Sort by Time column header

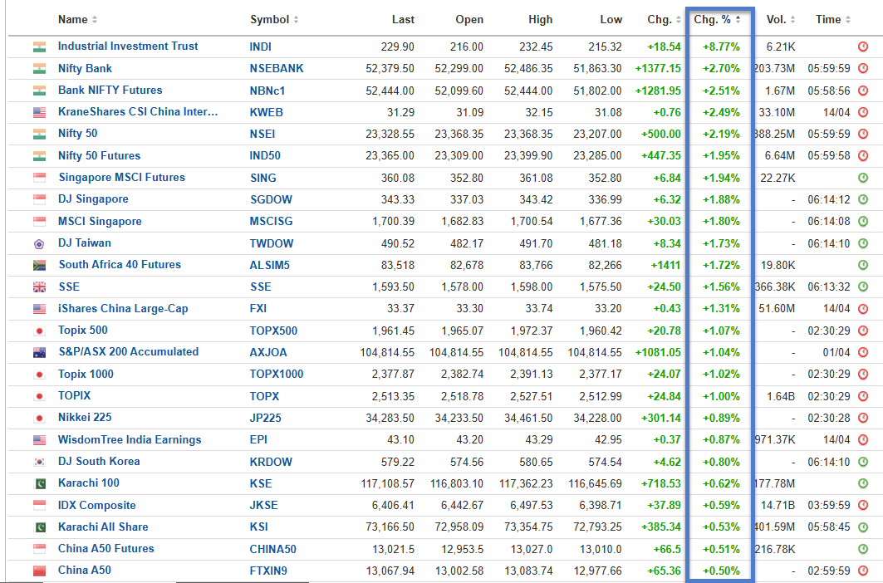click(x=833, y=20)
